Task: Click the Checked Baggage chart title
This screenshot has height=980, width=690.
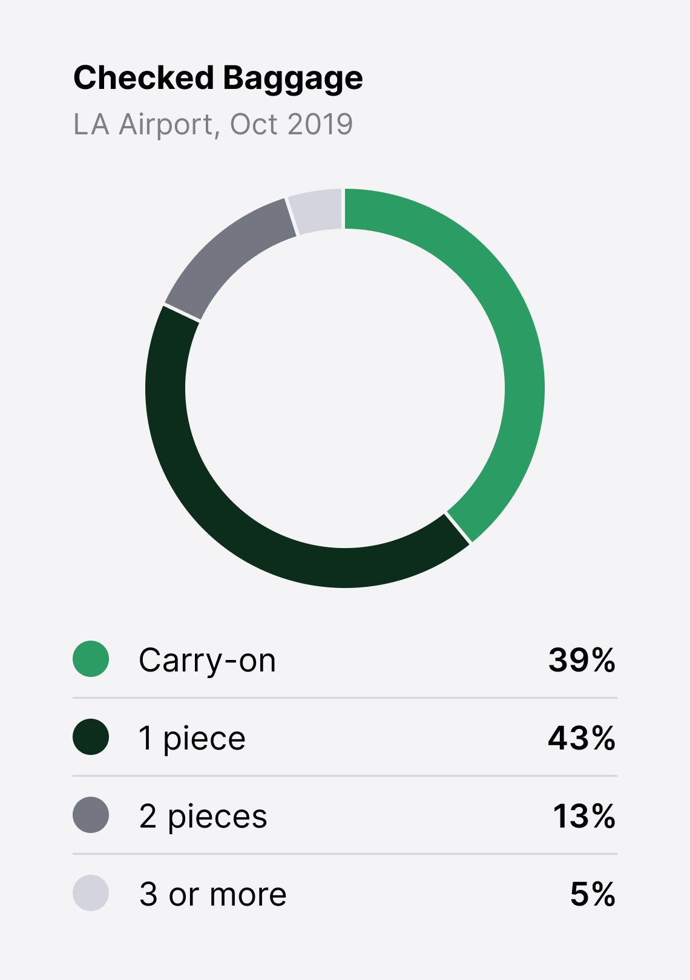Action: (x=218, y=79)
